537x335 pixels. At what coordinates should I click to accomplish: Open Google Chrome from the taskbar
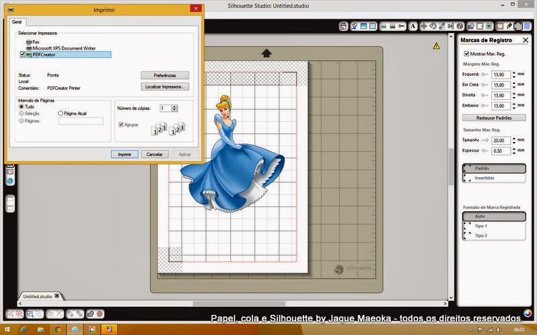tap(58, 330)
